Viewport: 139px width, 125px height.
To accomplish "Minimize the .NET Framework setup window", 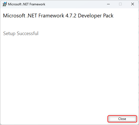I will pyautogui.click(x=108, y=4).
